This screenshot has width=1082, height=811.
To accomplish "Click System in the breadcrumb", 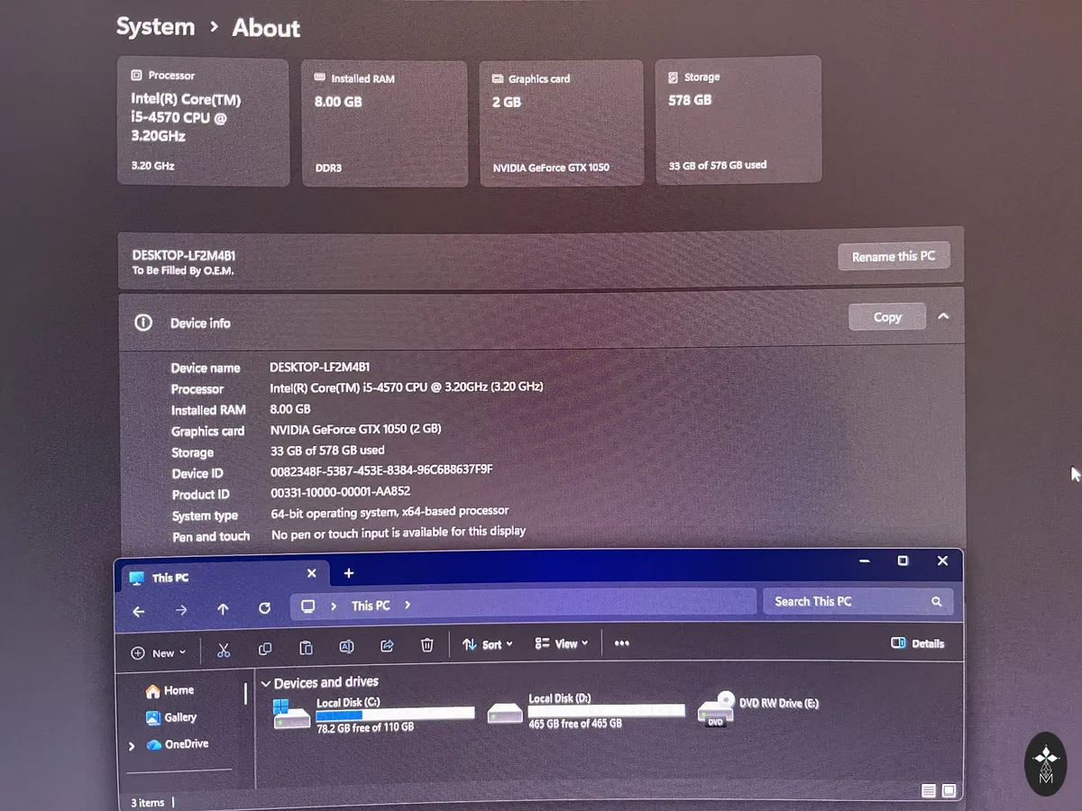I will 155,27.
